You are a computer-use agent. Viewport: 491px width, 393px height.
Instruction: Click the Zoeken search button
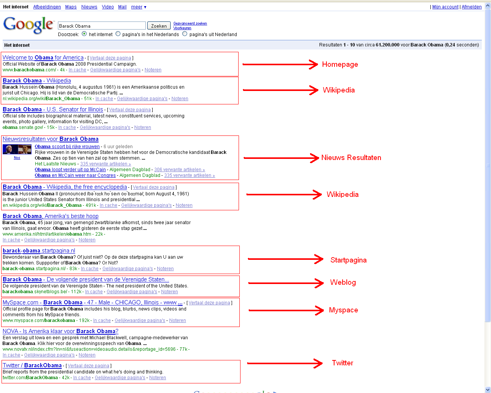tap(159, 26)
